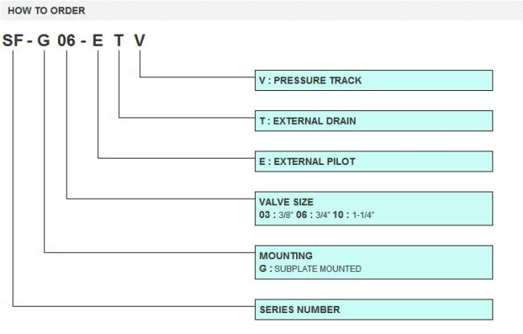Select the E : EXTERNAL PILOT box
This screenshot has height=334, width=523.
click(374, 162)
